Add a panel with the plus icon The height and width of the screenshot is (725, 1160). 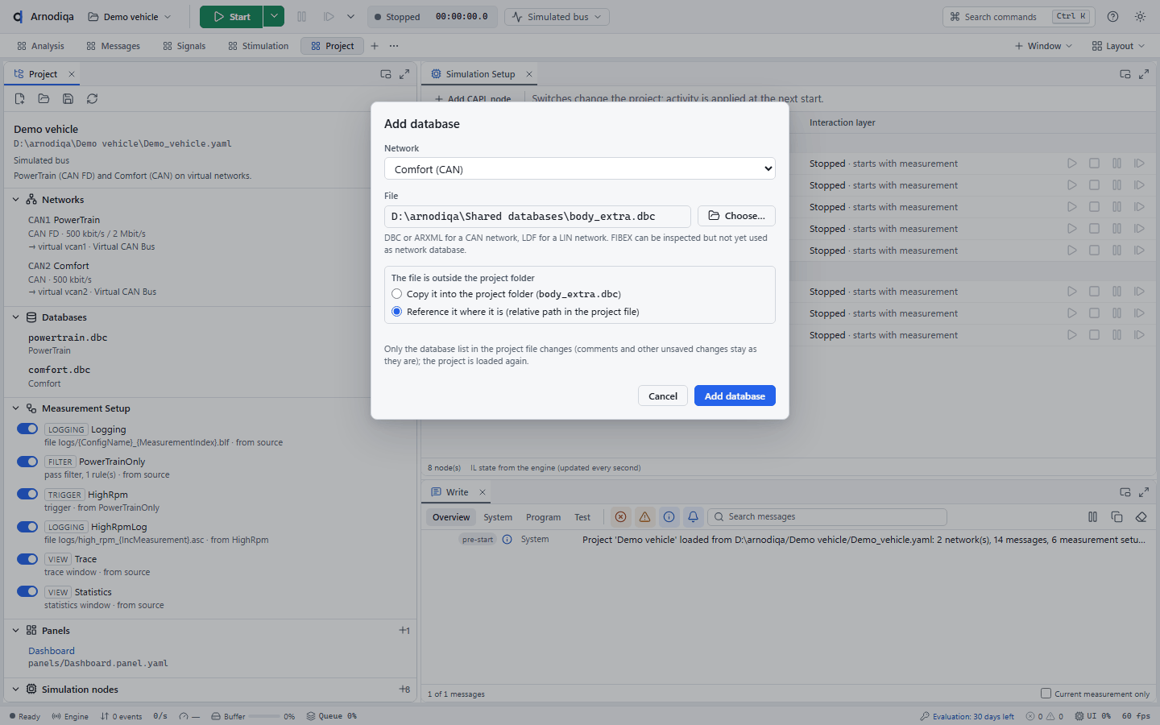pyautogui.click(x=404, y=631)
